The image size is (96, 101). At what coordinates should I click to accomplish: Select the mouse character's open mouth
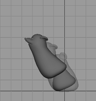30,44
